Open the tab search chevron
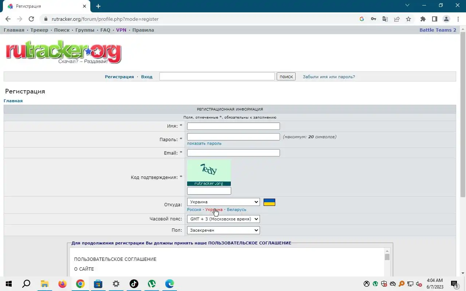The width and height of the screenshot is (466, 291). (x=407, y=5)
